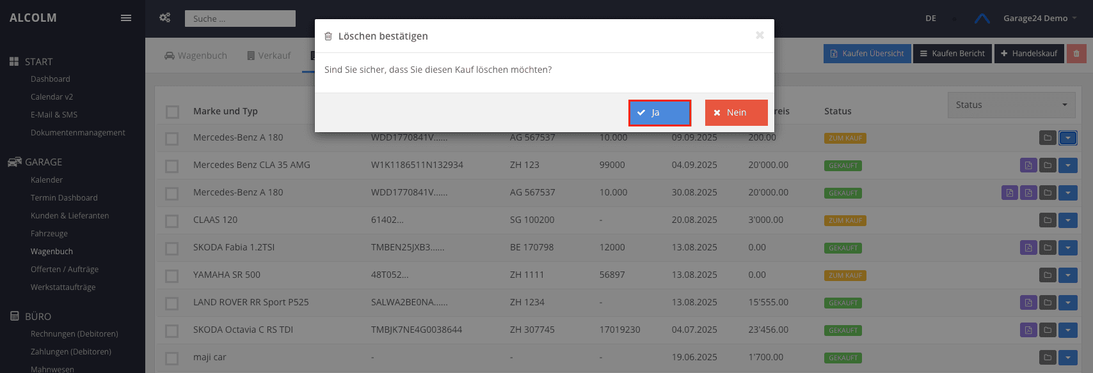Click the ZUM KAUF badge for CLAAS 120
The image size is (1093, 373).
click(x=845, y=221)
